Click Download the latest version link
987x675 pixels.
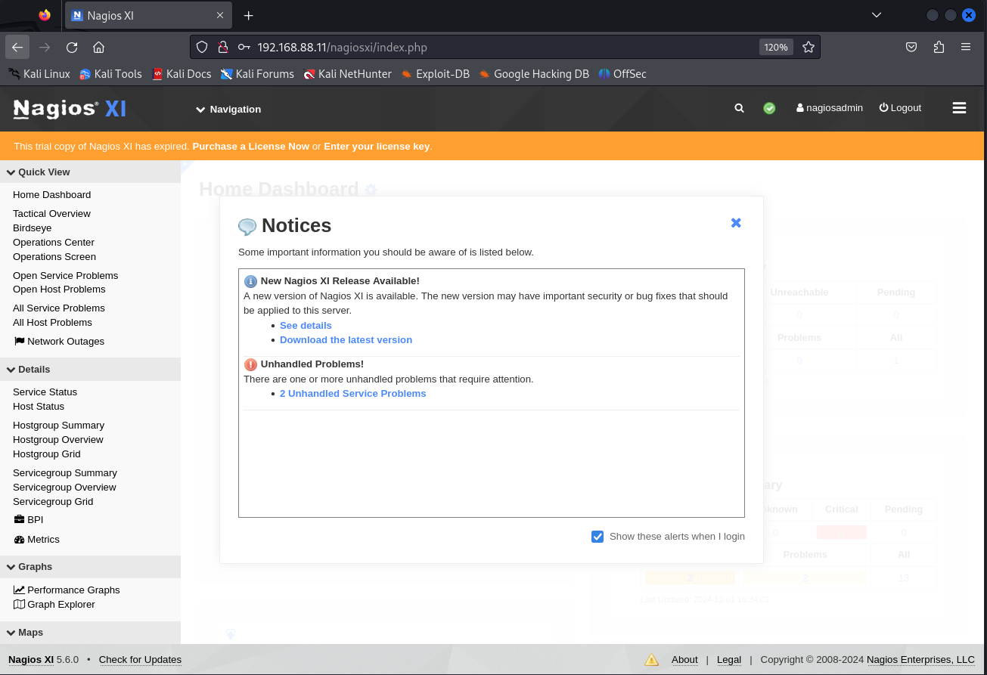click(346, 339)
